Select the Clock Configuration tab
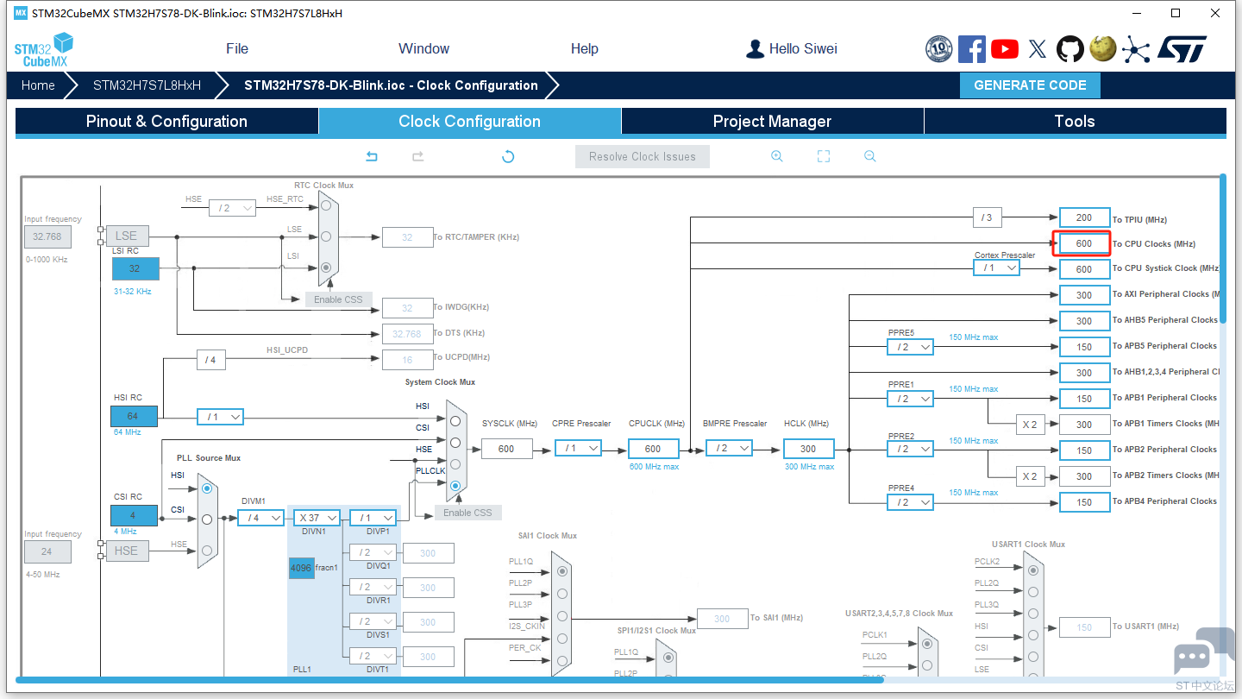1242x699 pixels. (470, 122)
